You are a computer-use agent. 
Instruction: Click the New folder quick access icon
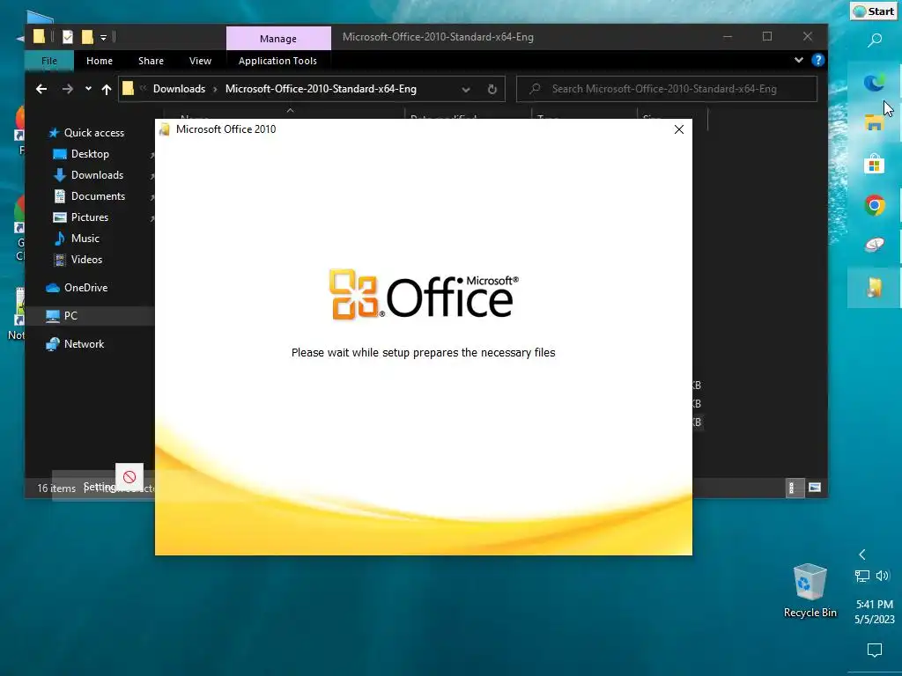(87, 37)
